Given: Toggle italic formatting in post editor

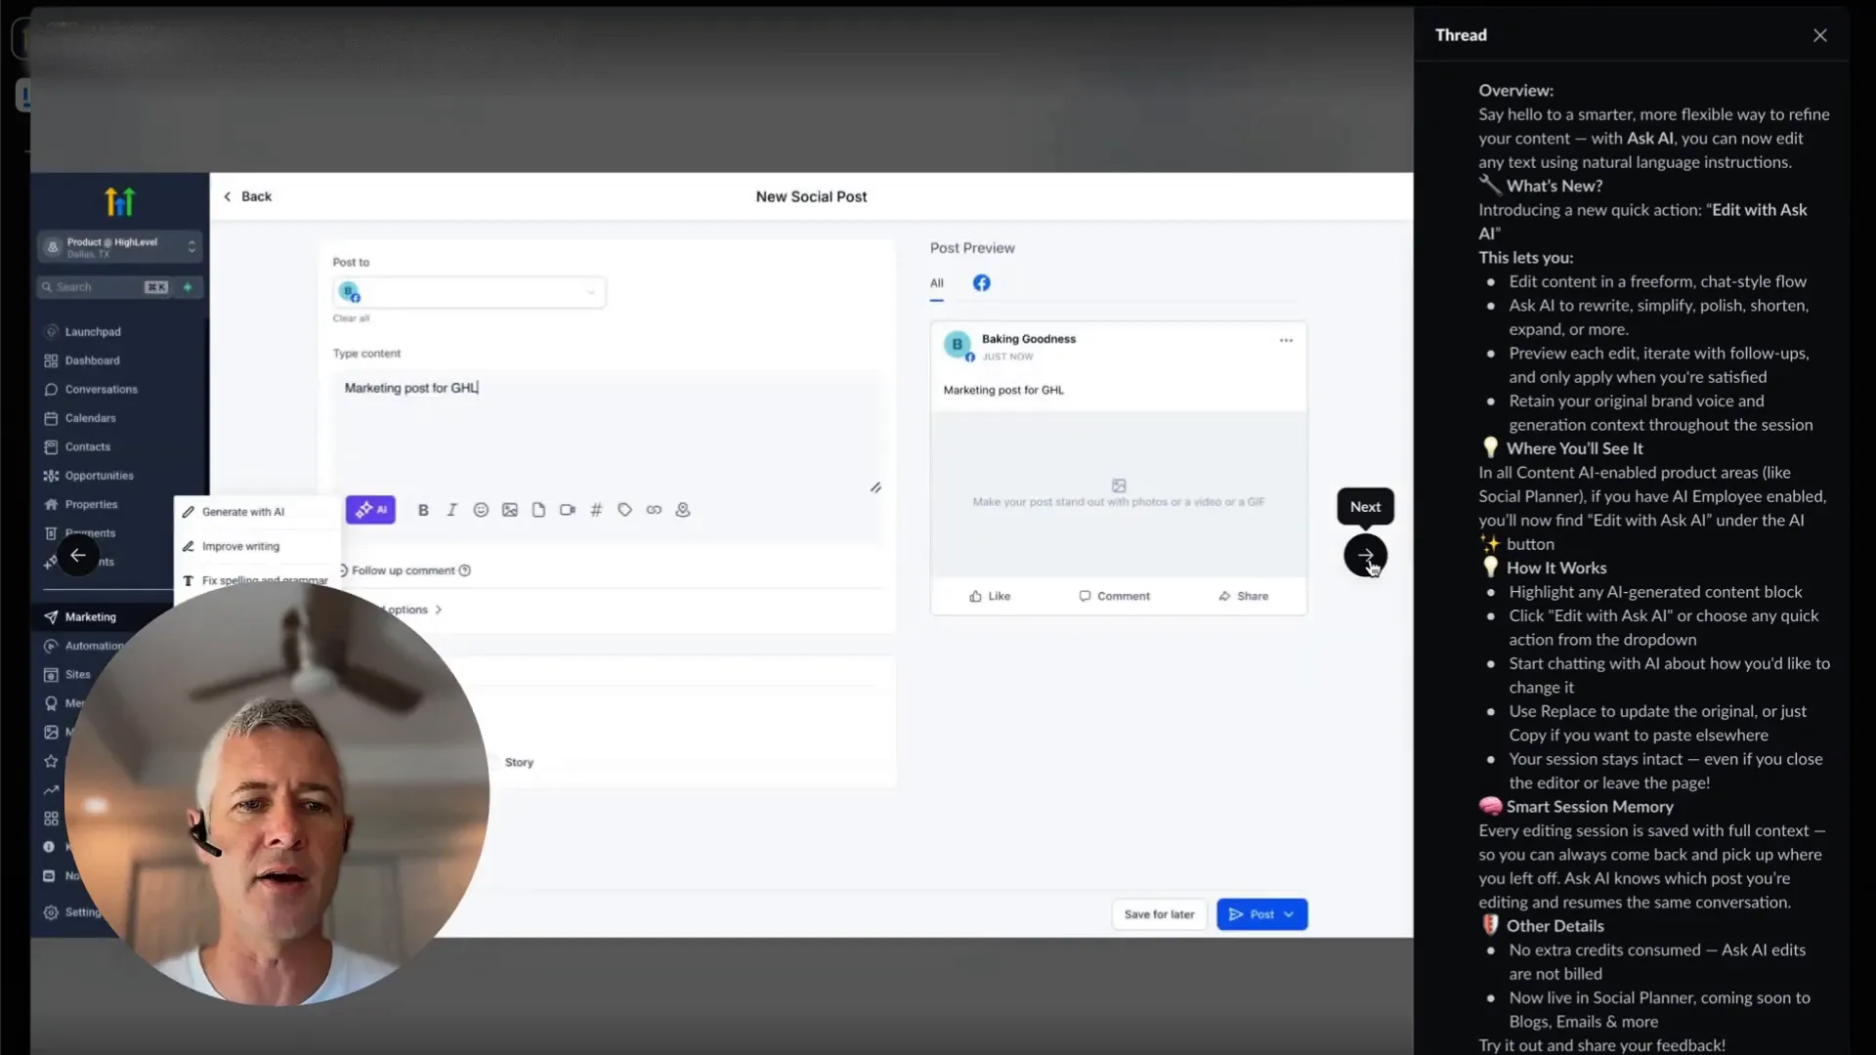Looking at the screenshot, I should (x=451, y=510).
